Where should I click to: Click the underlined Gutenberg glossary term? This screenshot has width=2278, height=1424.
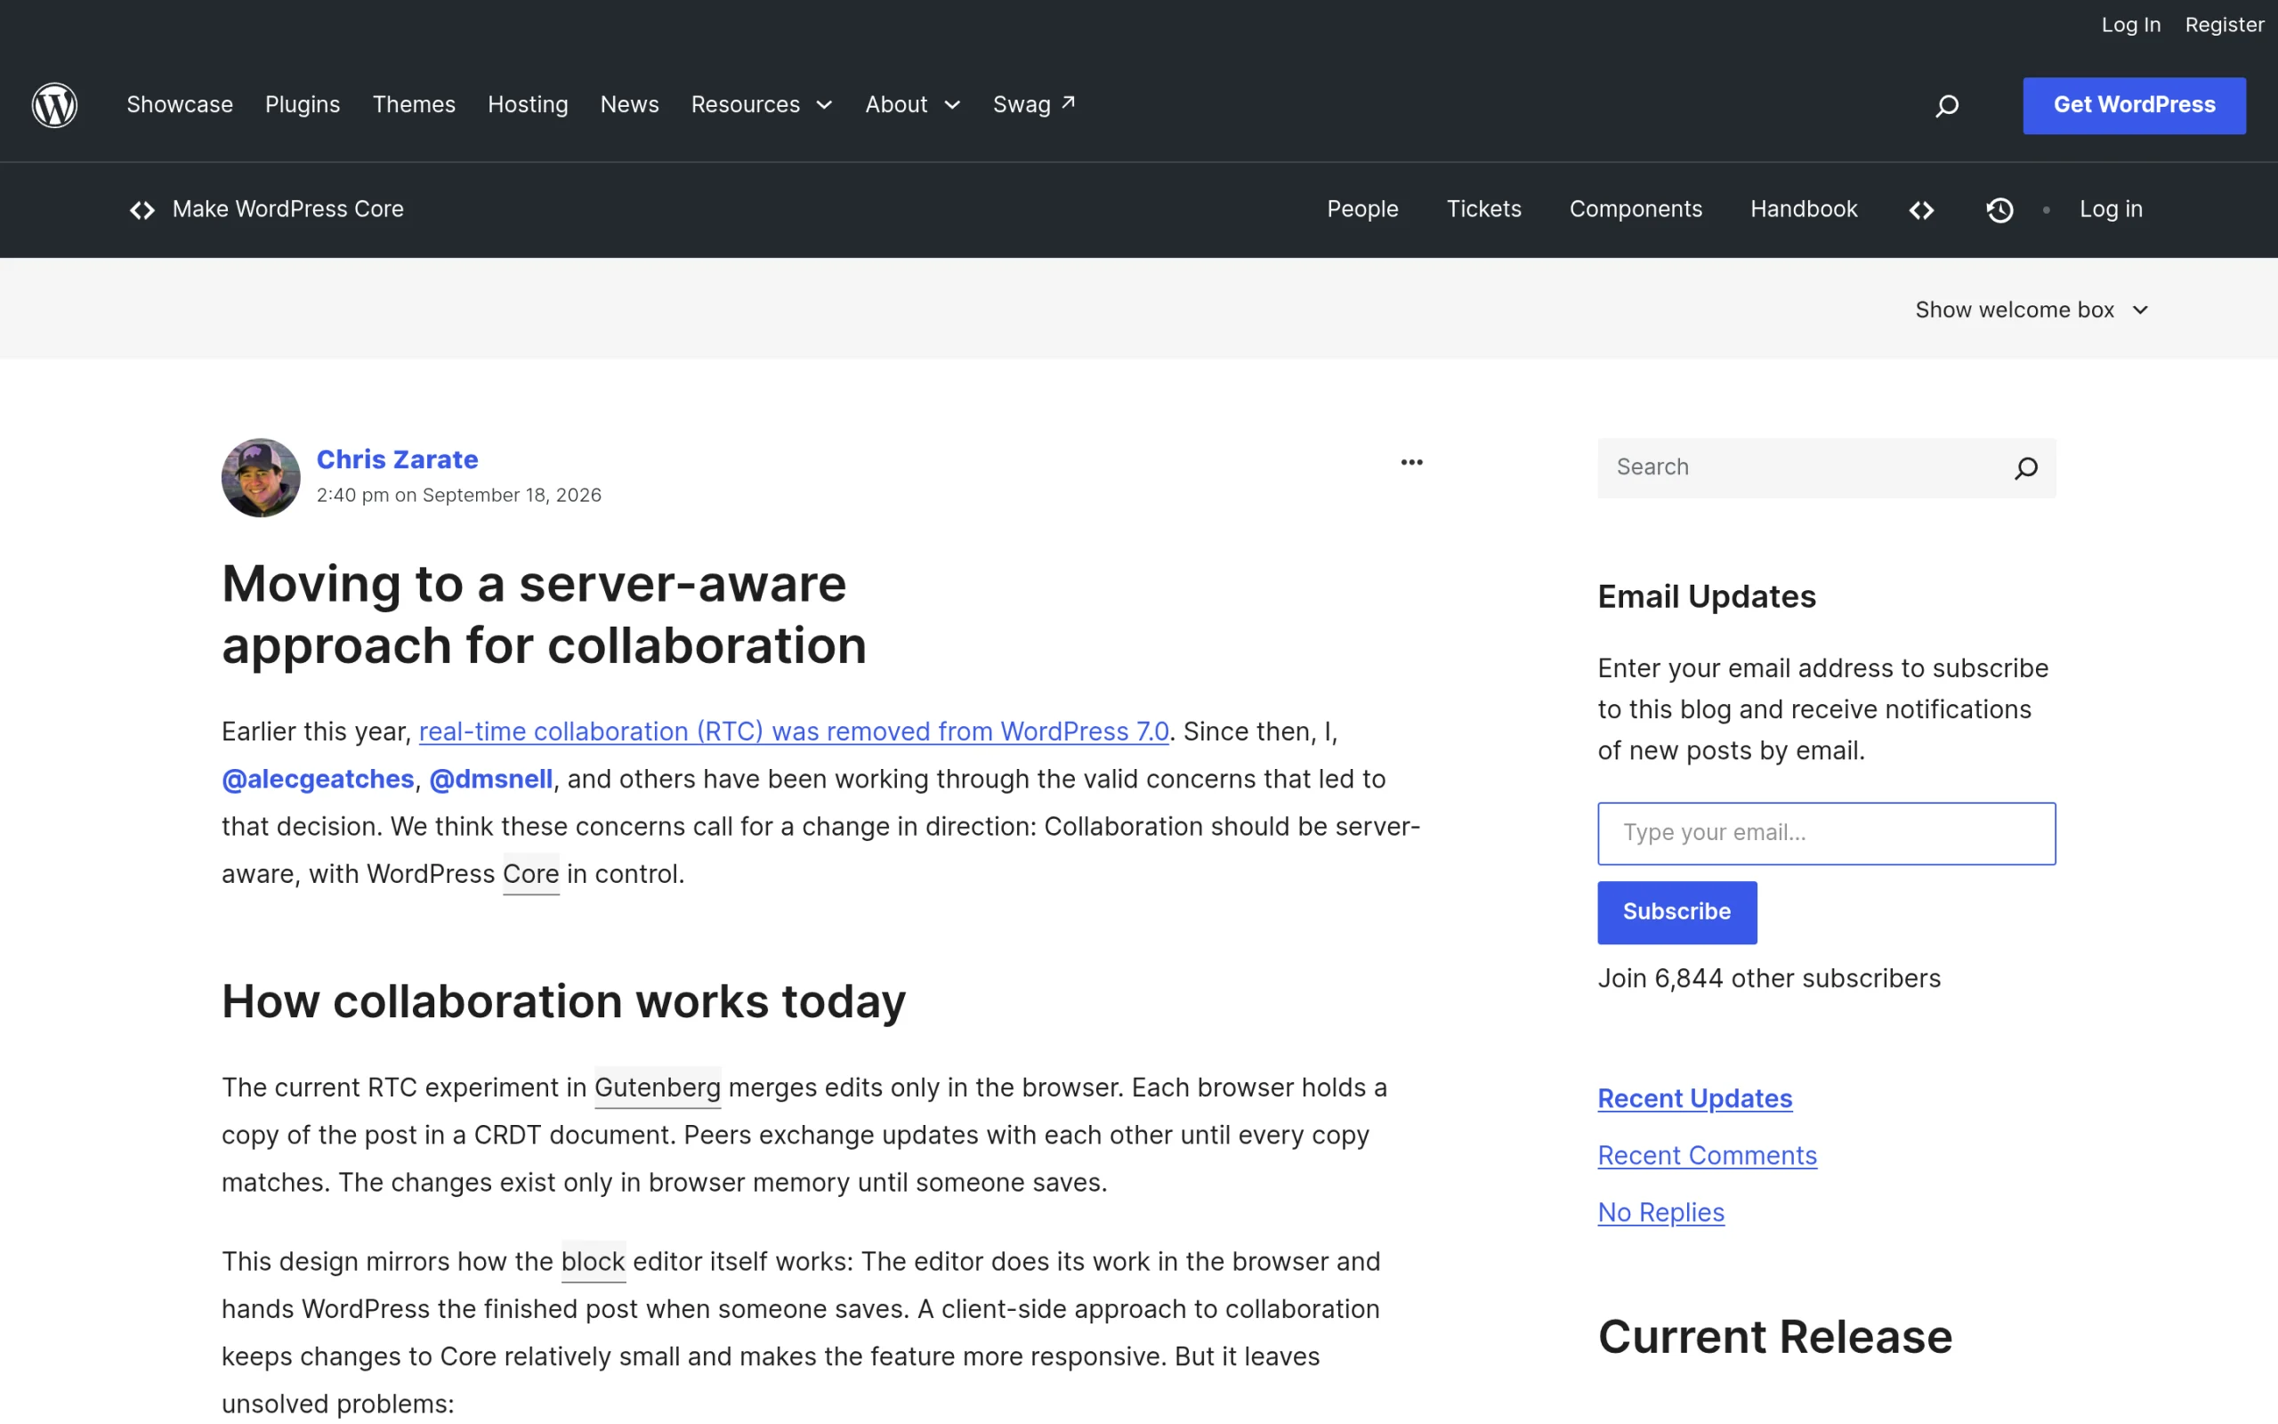pyautogui.click(x=657, y=1088)
